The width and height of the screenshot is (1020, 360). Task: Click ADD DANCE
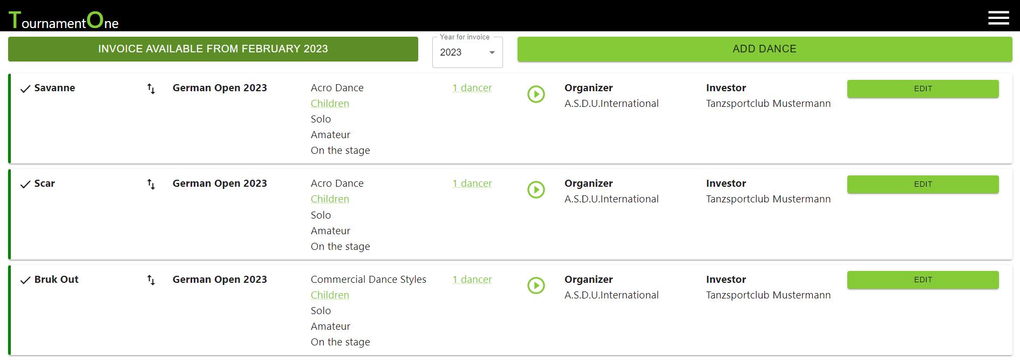tap(765, 49)
